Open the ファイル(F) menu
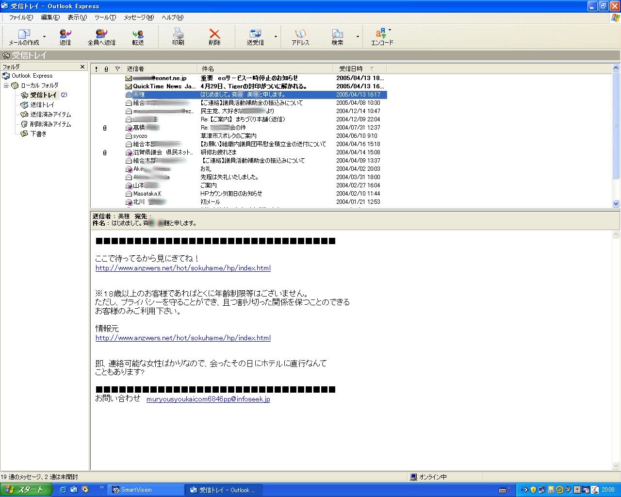 click(21, 17)
